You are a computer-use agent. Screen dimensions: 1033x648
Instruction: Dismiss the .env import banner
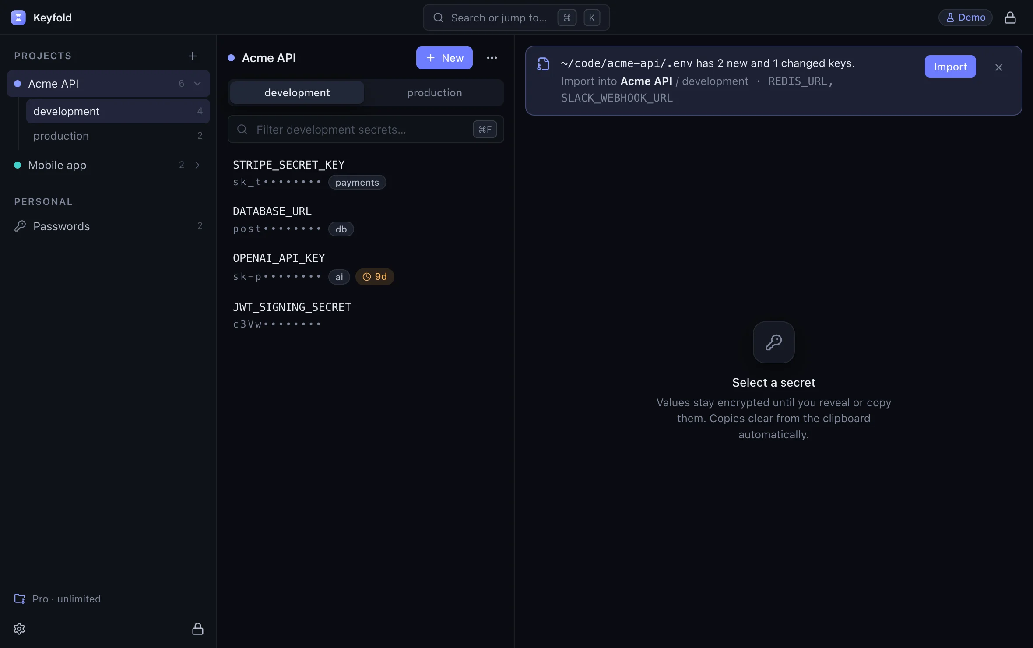[x=998, y=67]
